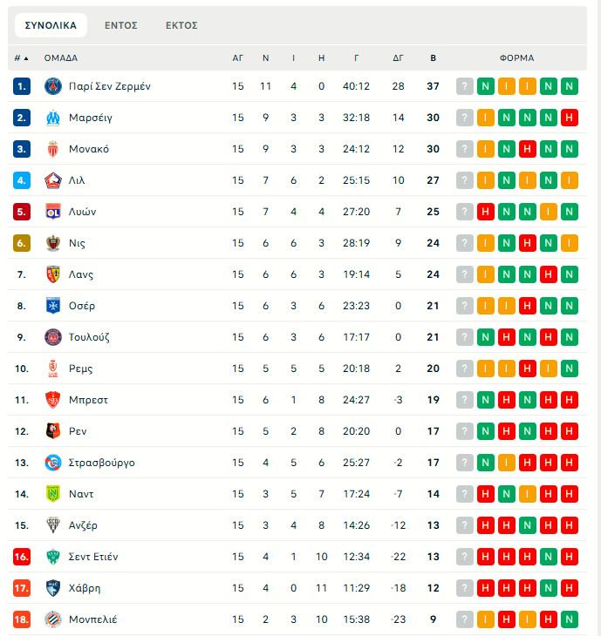
Task: Sort table by the # rank column
Action: 21,58
